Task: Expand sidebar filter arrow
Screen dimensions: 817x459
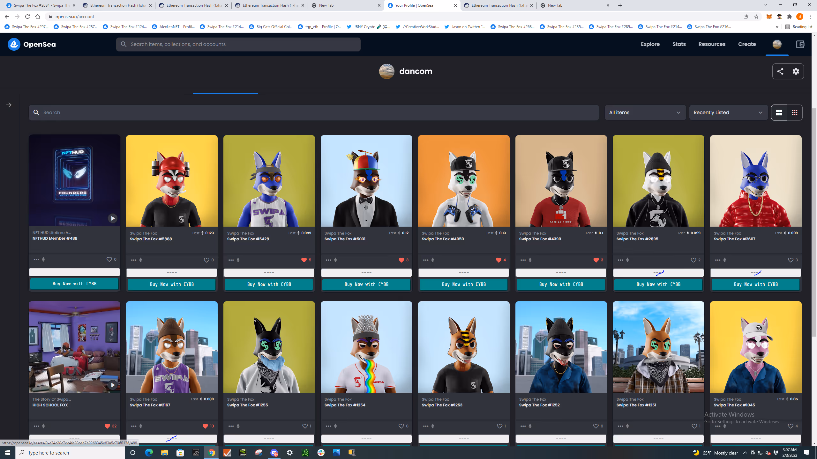Action: pos(9,105)
